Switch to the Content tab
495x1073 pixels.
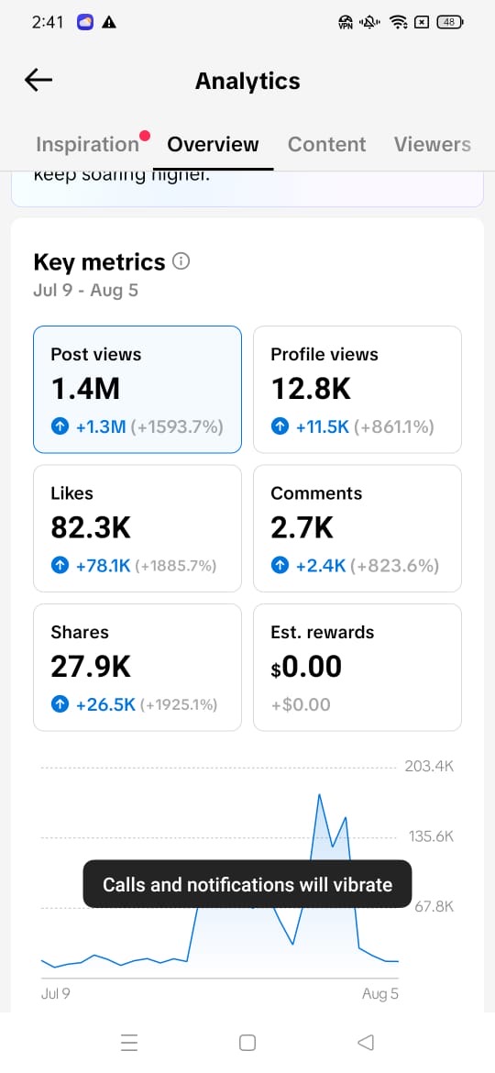[x=327, y=144]
